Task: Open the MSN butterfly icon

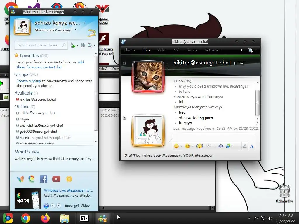Action: (x=20, y=179)
